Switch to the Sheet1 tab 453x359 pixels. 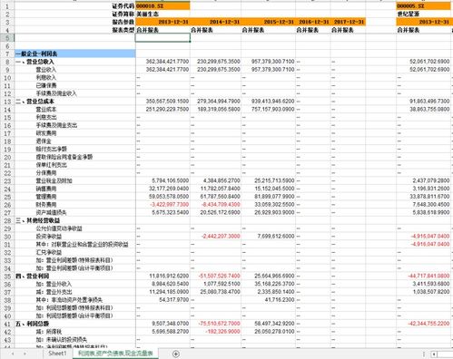pos(57,354)
